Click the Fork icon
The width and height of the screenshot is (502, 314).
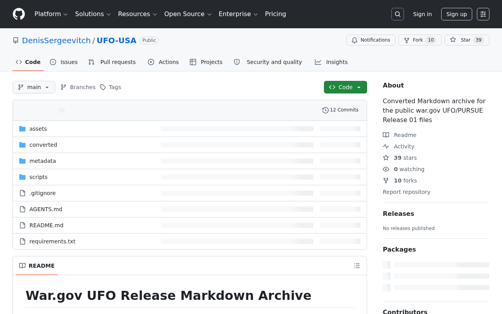tap(407, 40)
